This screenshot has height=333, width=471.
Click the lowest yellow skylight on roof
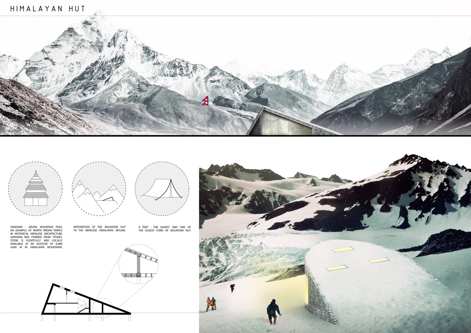[337, 268]
